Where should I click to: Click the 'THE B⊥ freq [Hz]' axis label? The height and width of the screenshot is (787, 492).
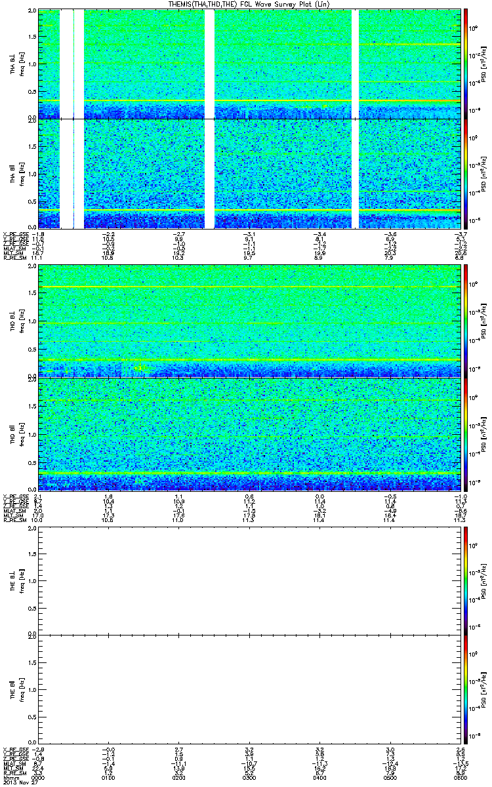(16, 580)
